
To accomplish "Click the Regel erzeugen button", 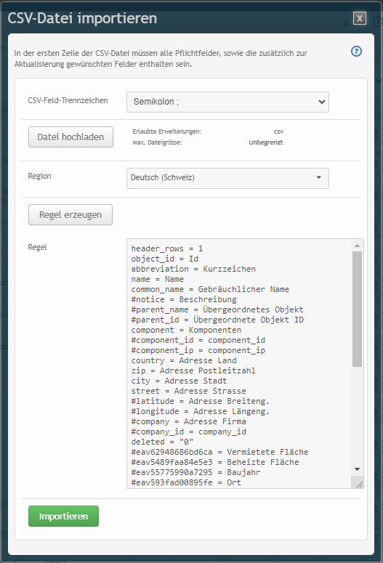I will [70, 215].
